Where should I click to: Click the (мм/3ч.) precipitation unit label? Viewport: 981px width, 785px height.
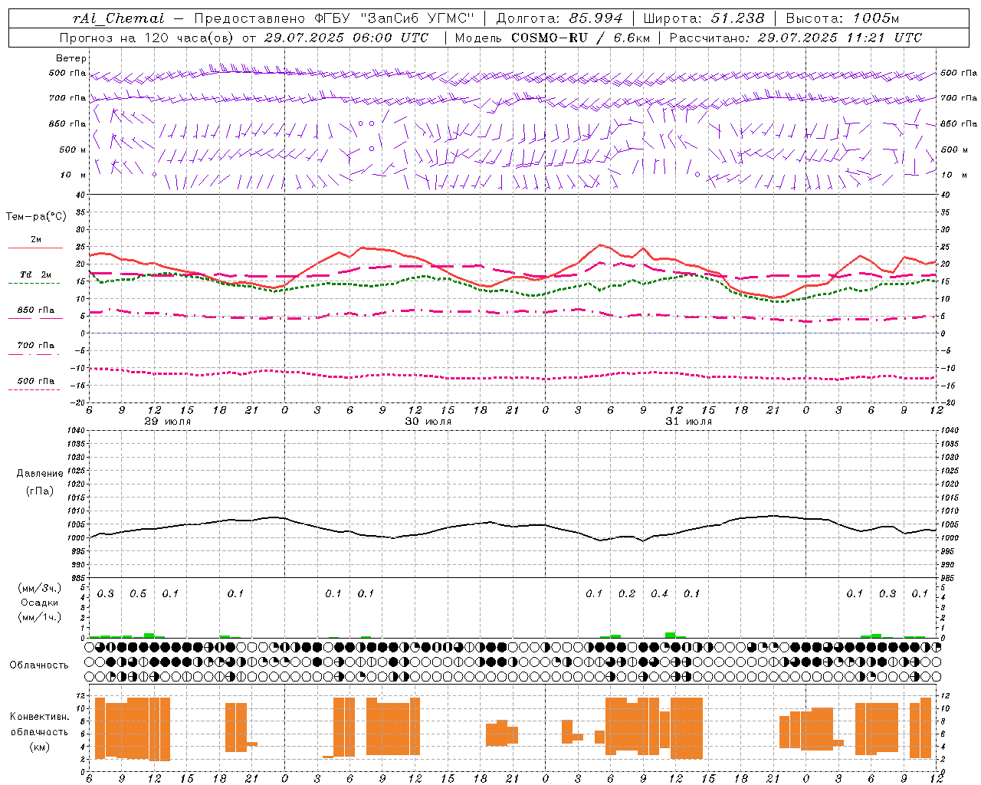coord(40,589)
